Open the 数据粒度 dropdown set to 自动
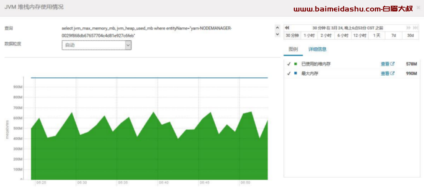424x191 pixels. pos(97,45)
